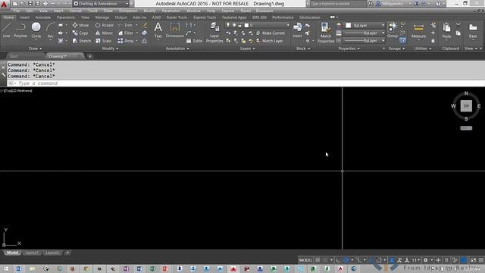Open Layer Properties manager

[x=214, y=32]
